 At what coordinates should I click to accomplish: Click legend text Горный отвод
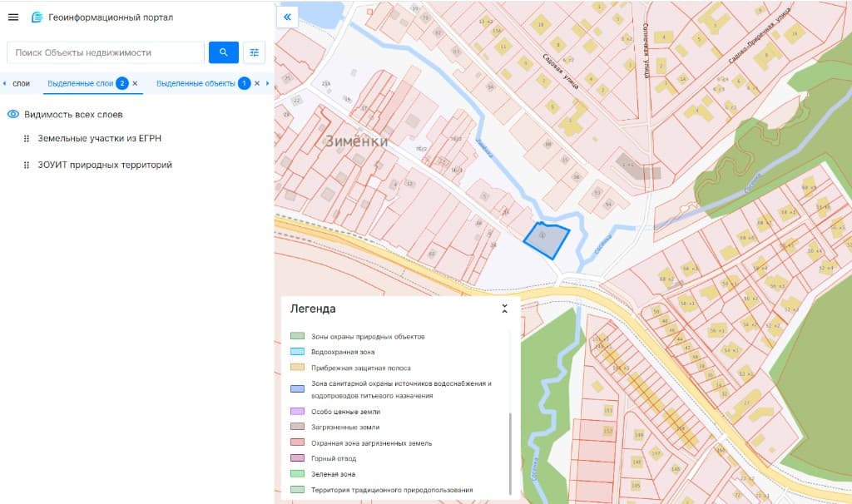coord(334,458)
